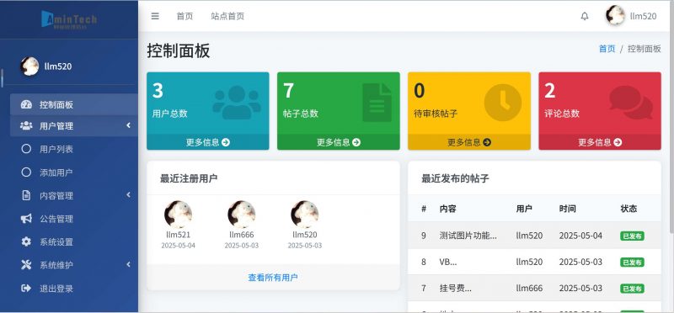Open the 首页 top navigation item

[185, 16]
